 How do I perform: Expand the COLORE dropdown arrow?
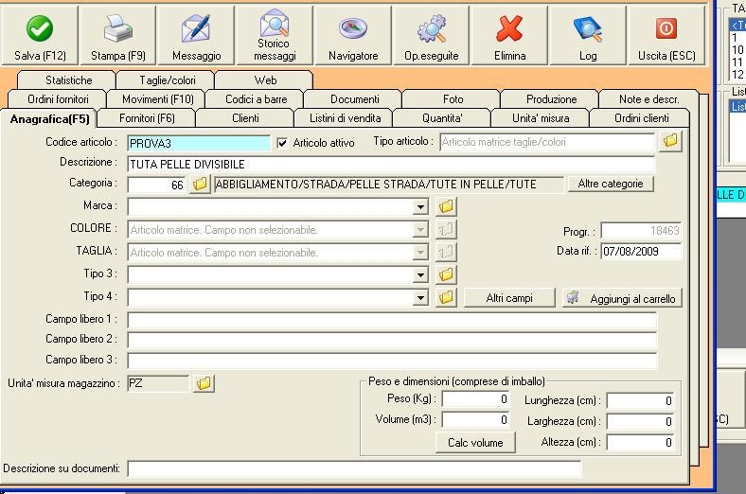(420, 230)
